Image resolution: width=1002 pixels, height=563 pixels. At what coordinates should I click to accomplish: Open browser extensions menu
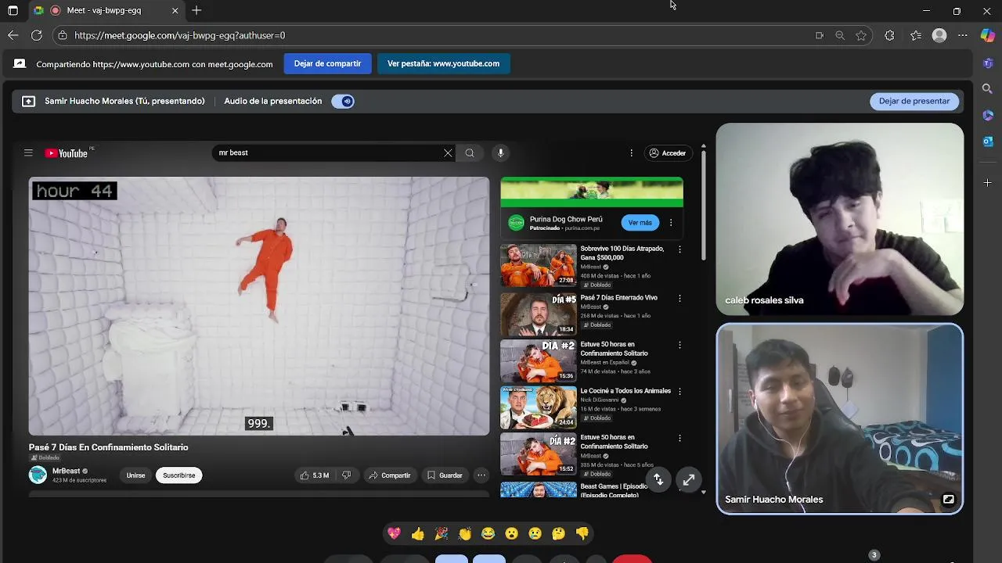pyautogui.click(x=889, y=35)
